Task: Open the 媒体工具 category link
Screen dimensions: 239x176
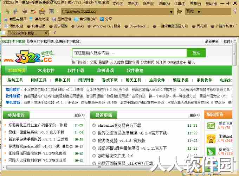Action: 62,80
